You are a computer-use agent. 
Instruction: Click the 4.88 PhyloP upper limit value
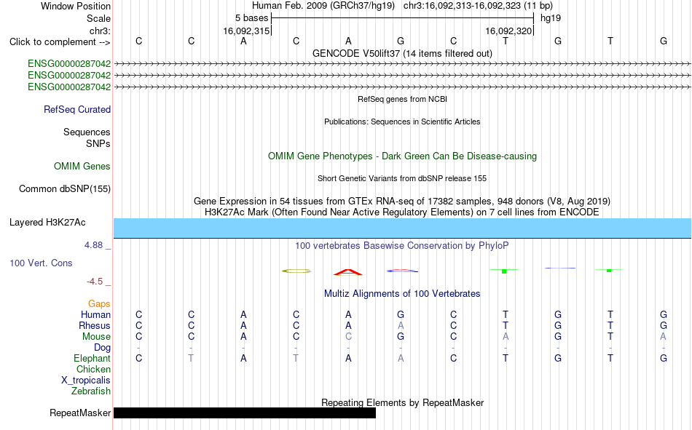(x=93, y=245)
